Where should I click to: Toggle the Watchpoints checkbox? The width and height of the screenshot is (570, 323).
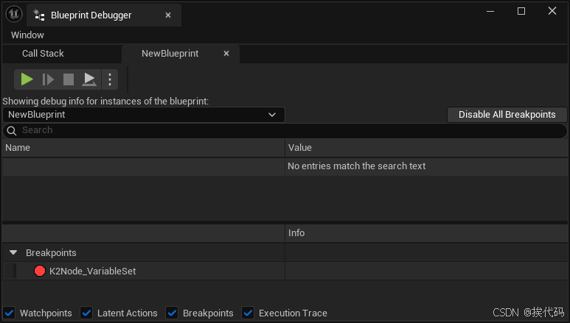tap(10, 313)
